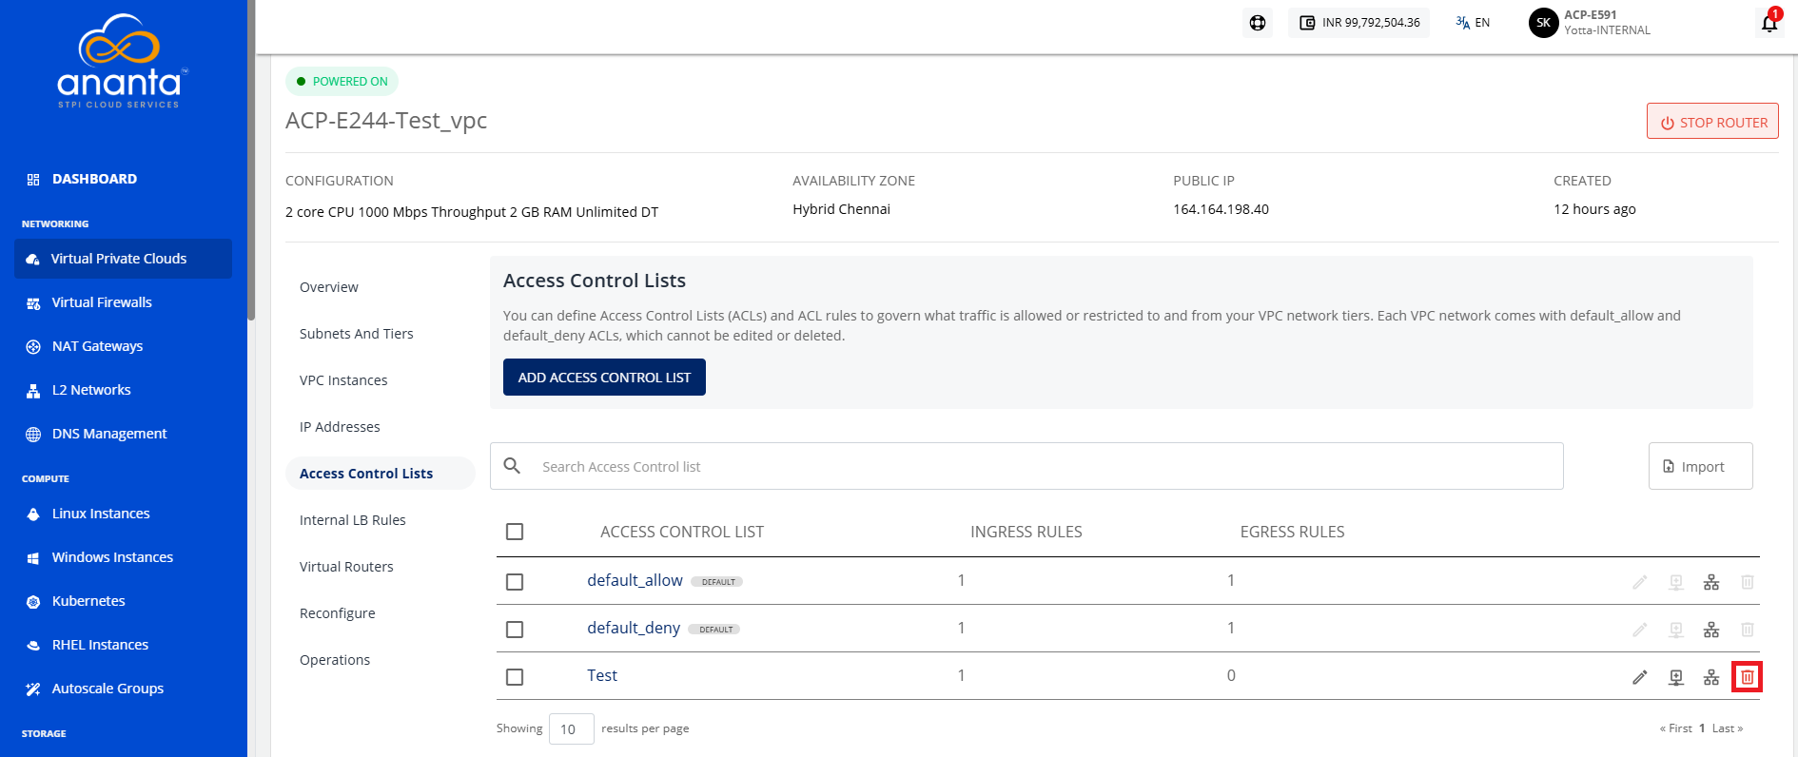1798x757 pixels.
Task: Click the delete trash icon for Test ACL
Action: 1747,677
